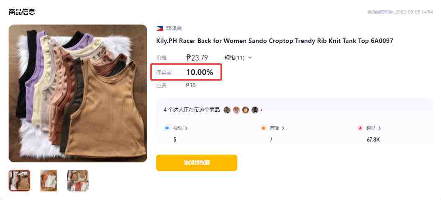
Task: Click the pink sales volume icon
Action: point(360,128)
